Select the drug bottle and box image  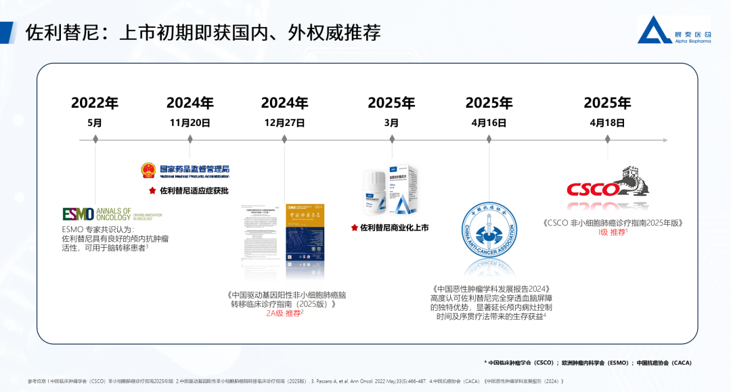(x=391, y=190)
